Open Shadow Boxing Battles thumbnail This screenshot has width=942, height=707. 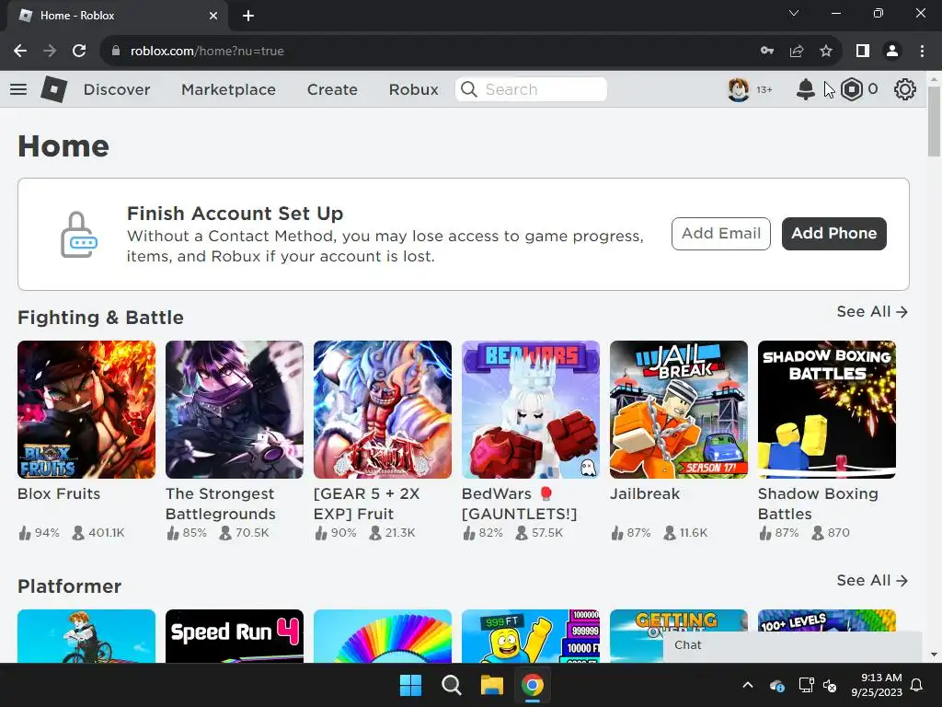point(827,410)
